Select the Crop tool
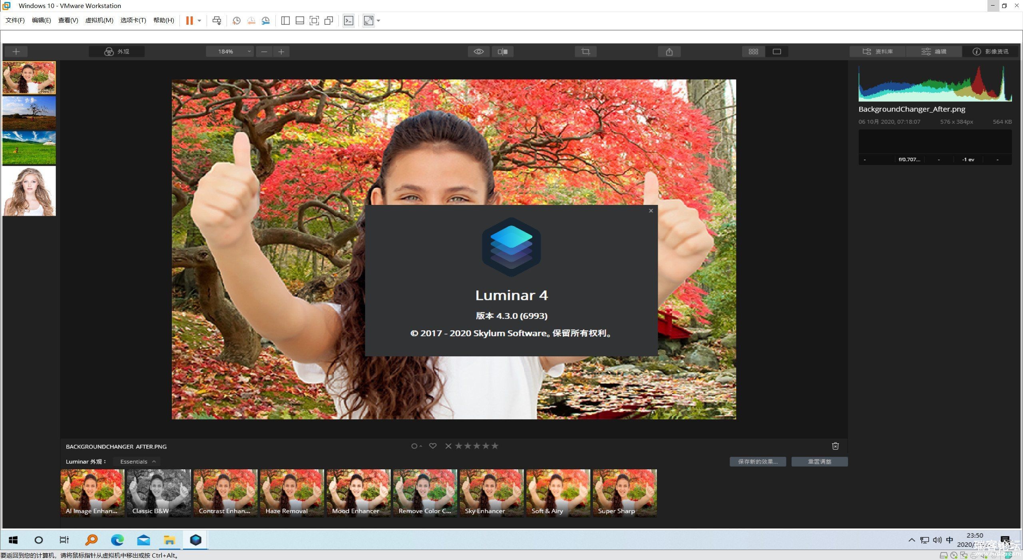1023x560 pixels. (x=586, y=52)
